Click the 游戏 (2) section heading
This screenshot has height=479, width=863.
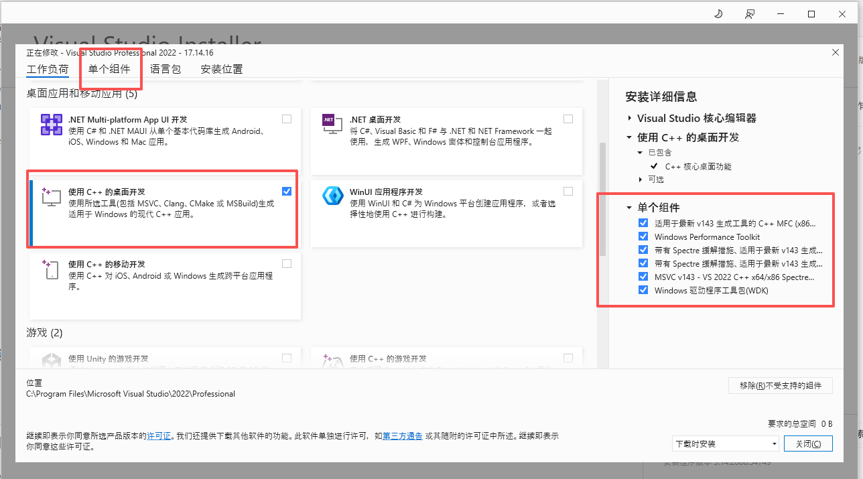(44, 333)
